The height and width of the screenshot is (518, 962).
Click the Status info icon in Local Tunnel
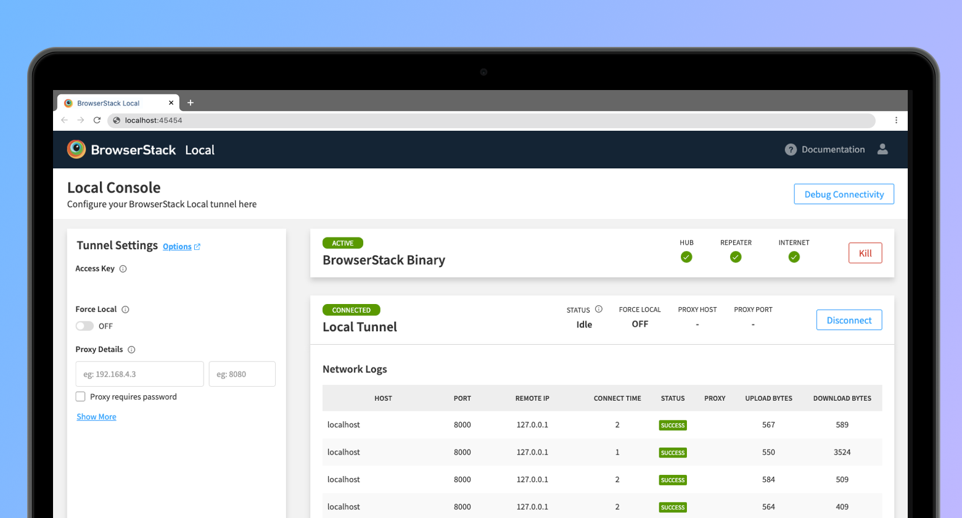pyautogui.click(x=598, y=310)
